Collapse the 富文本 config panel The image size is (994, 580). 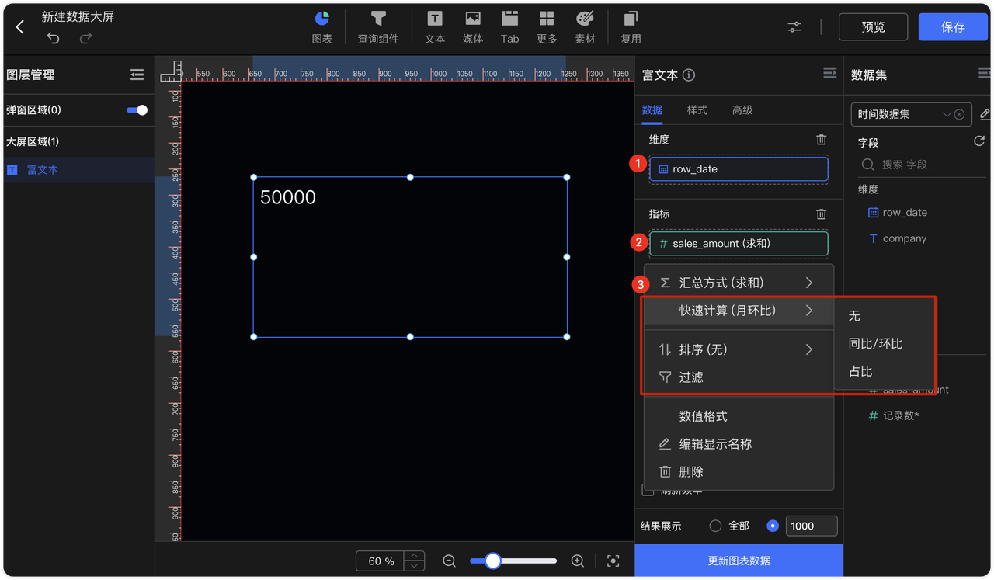830,73
